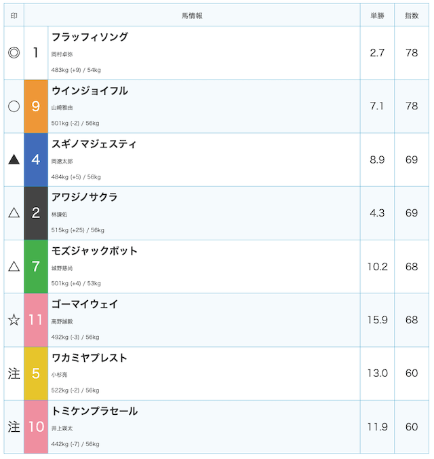Sort by the 単勝 column header
Image resolution: width=434 pixels, height=459 pixels.
377,16
